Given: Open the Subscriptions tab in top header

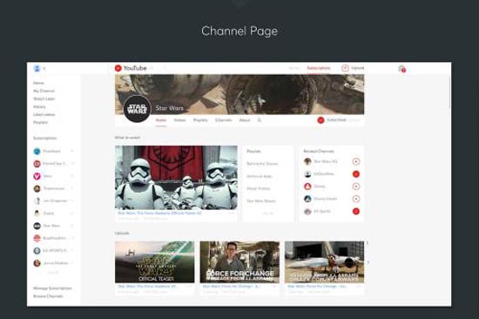Looking at the screenshot, I should 319,68.
